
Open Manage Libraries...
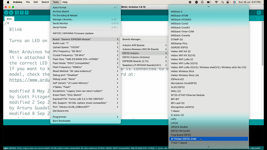click(86, 19)
